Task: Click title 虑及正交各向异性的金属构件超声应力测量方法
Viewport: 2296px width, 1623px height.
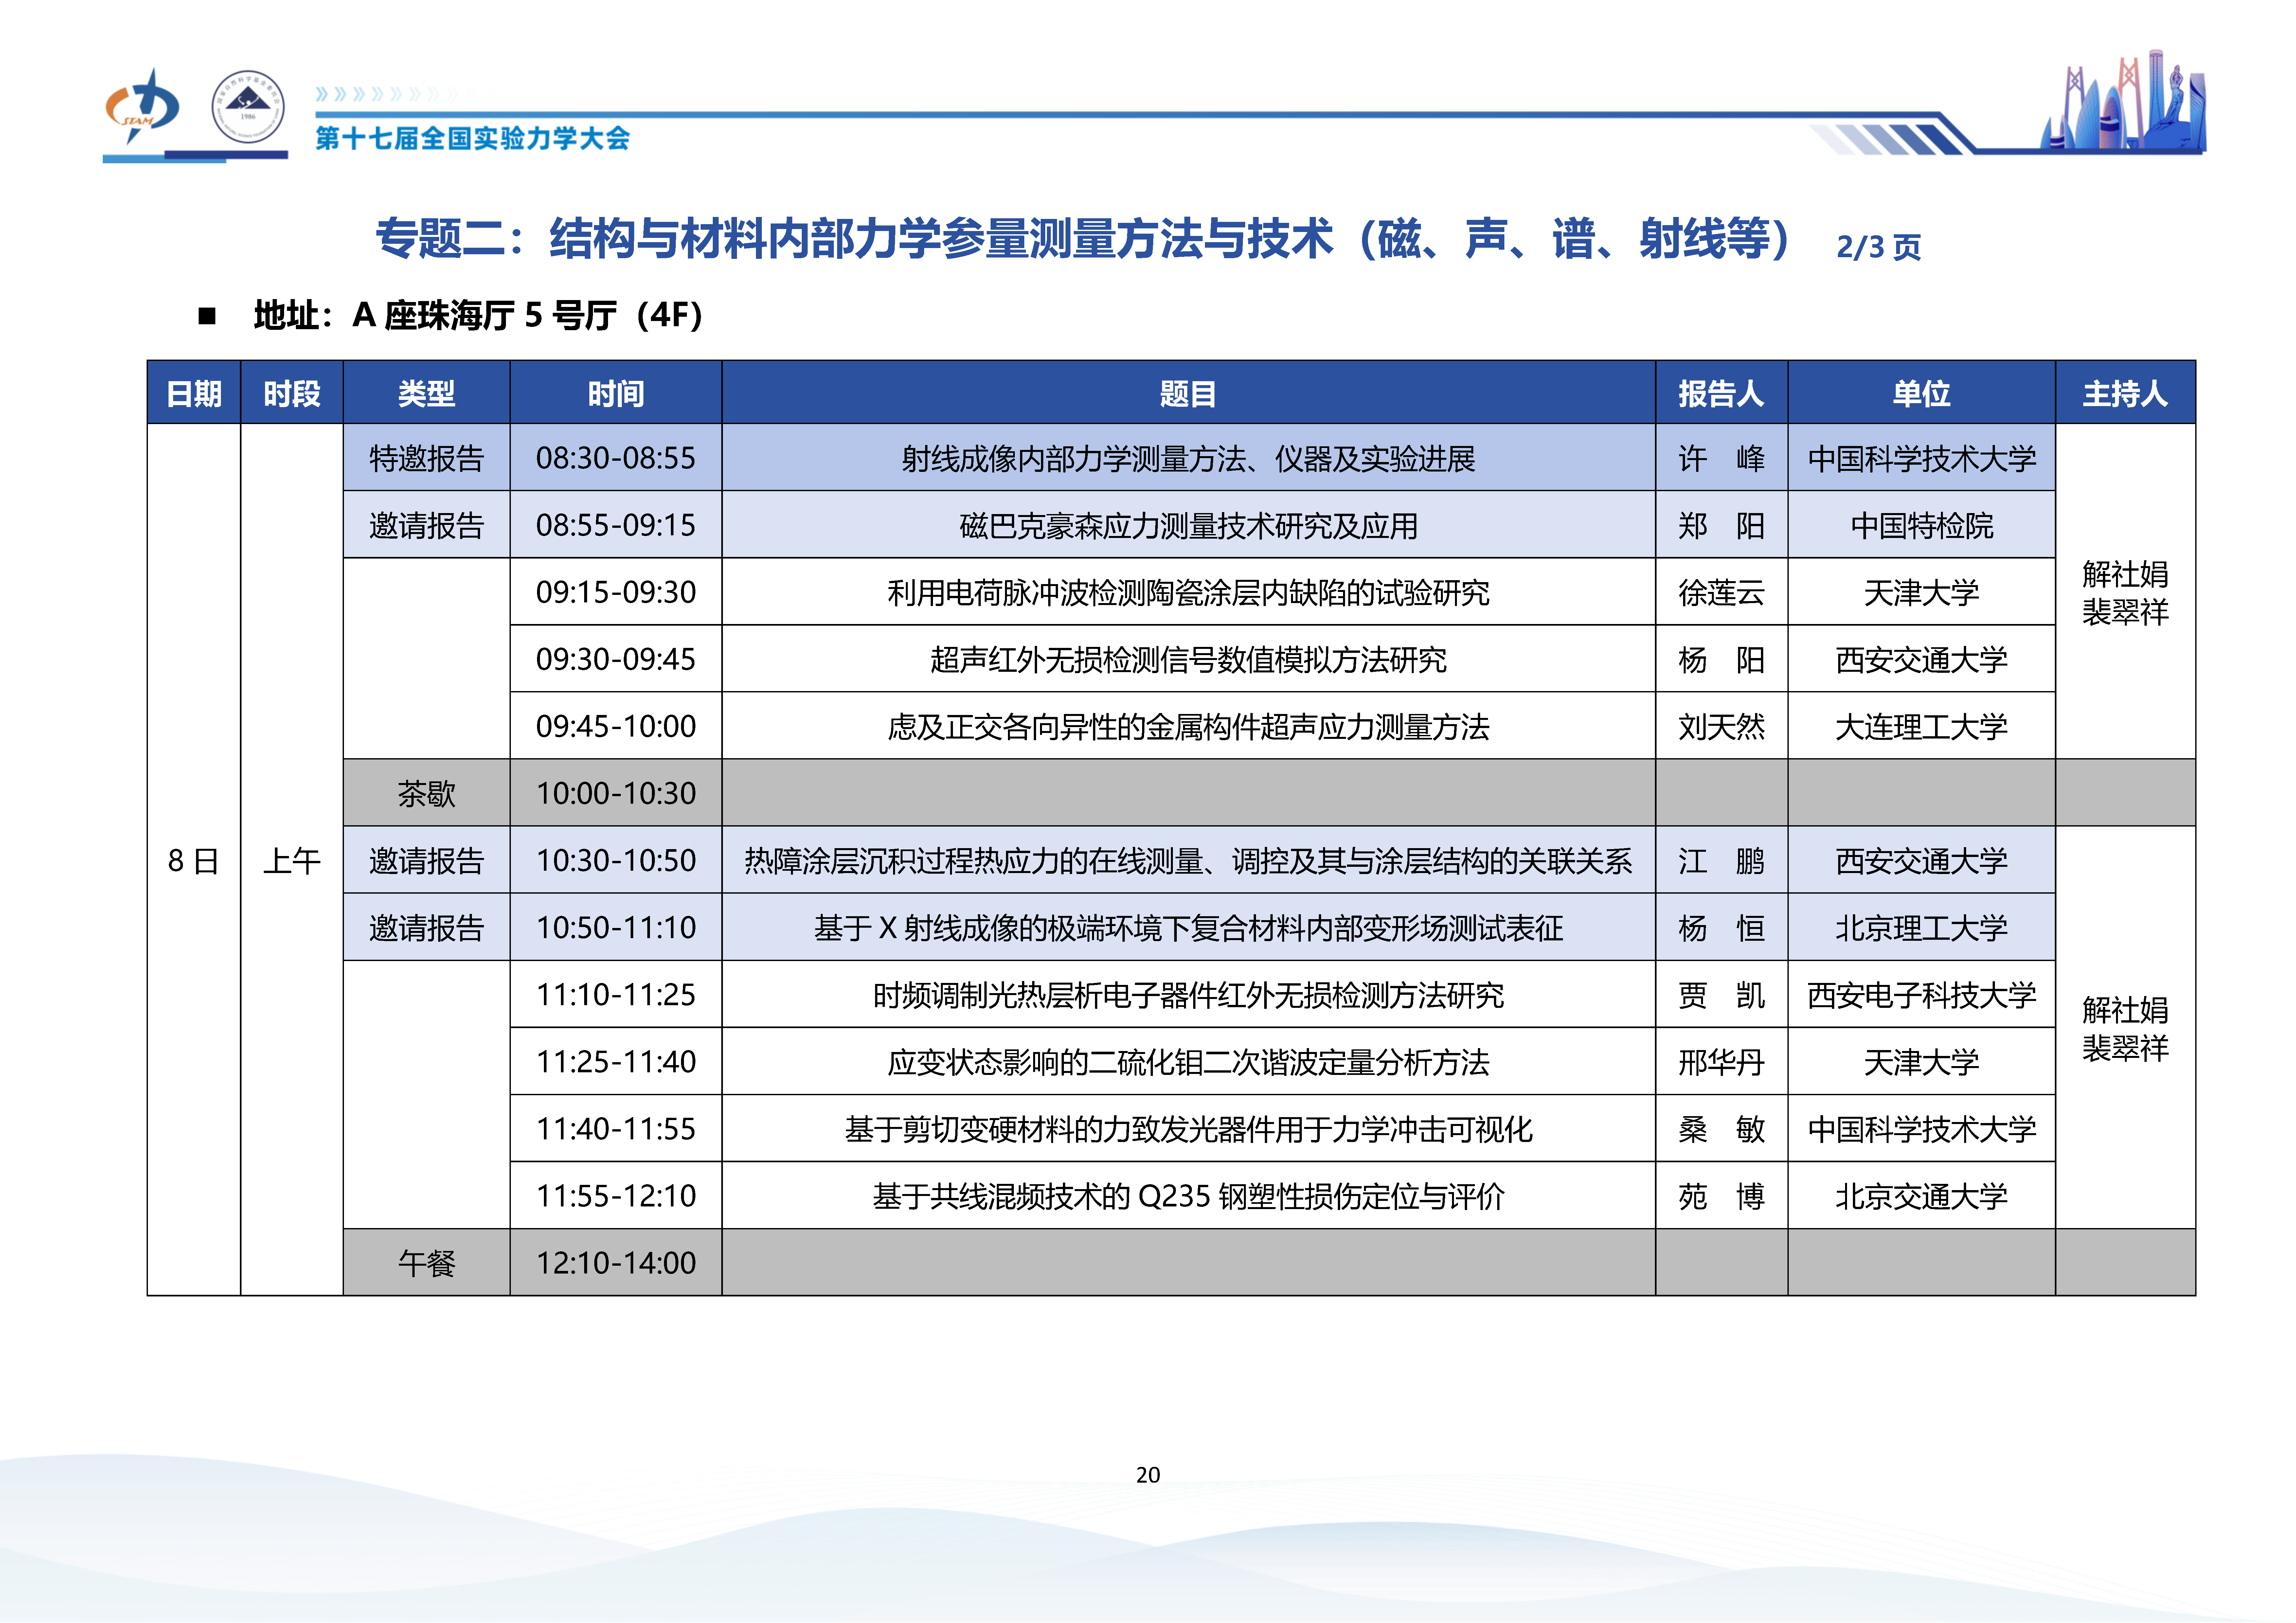Action: coord(1188,727)
